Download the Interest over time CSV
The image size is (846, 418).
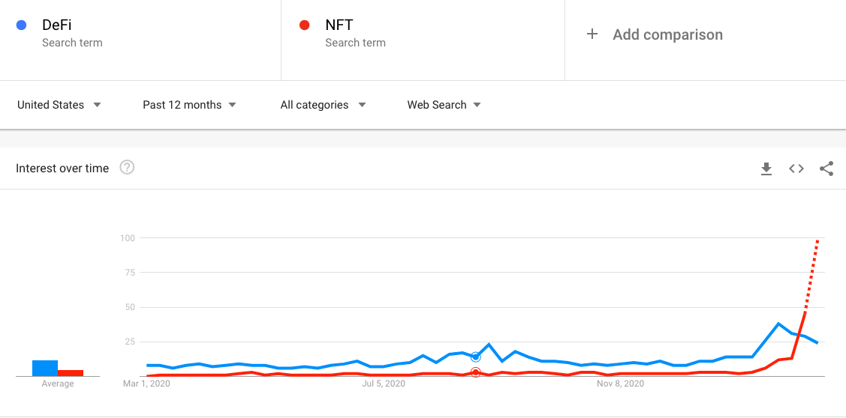pos(766,169)
